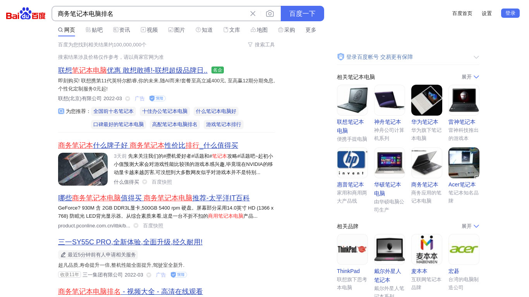Open the 联想笔记本电脑 thumbnail
529x297 pixels.
pyautogui.click(x=352, y=100)
